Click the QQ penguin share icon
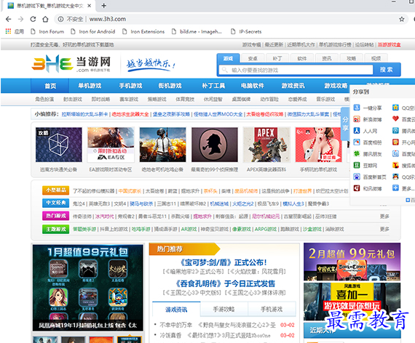Screen dimensions: 415x343 pyautogui.click(x=395, y=177)
